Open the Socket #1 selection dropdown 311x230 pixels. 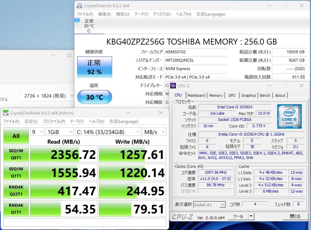tap(209, 205)
